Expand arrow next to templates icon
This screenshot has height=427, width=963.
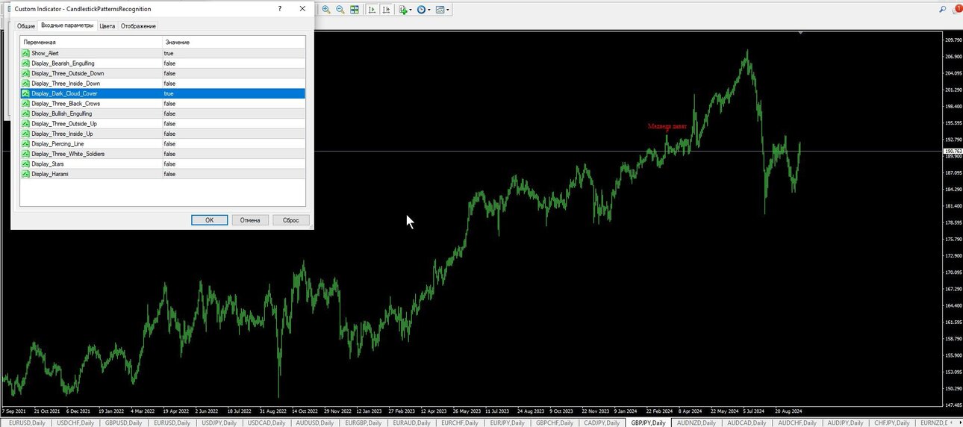click(448, 10)
